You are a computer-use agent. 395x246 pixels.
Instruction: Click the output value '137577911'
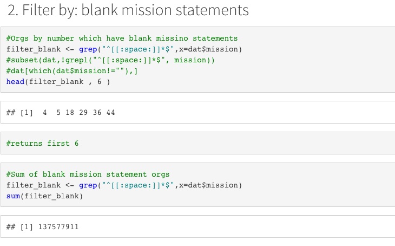tap(58, 227)
